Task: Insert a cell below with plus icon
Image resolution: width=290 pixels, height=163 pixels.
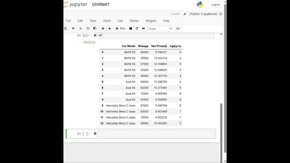Action: click(x=73, y=29)
